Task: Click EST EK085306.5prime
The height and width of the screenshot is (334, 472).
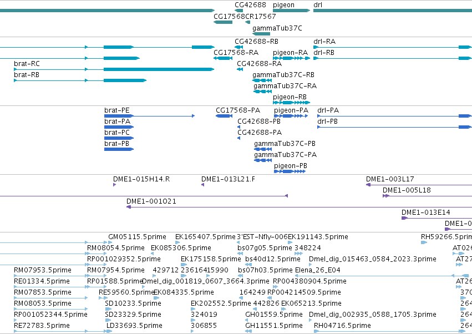Action: [181, 248]
